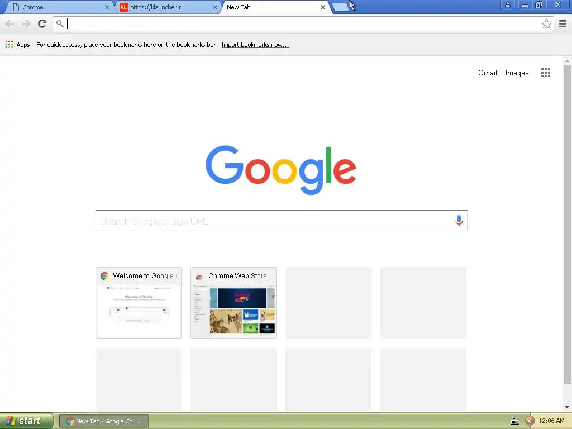Click the page scrollbar down arrow
Viewport: 572px width, 429px height.
tap(567, 407)
